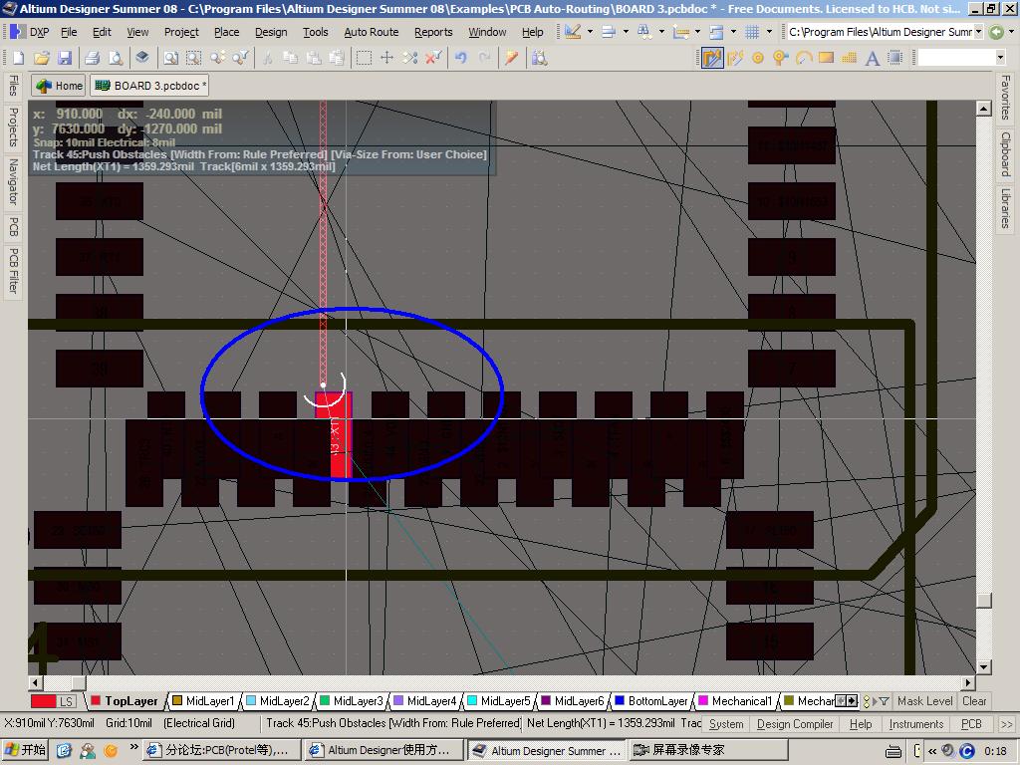Click the red current layer color swatch
The width and height of the screenshot is (1020, 765).
pyautogui.click(x=43, y=701)
